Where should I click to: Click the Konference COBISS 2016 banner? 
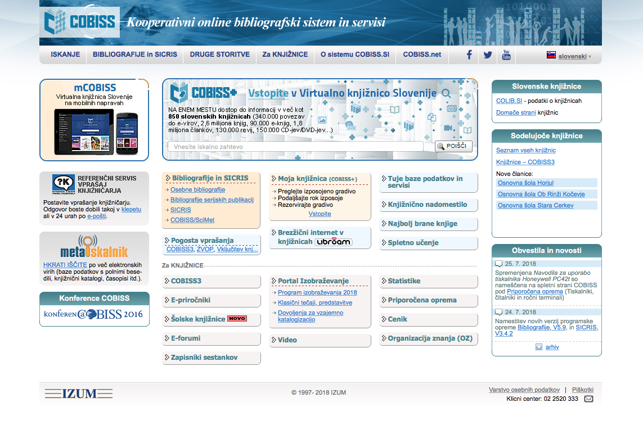94,314
